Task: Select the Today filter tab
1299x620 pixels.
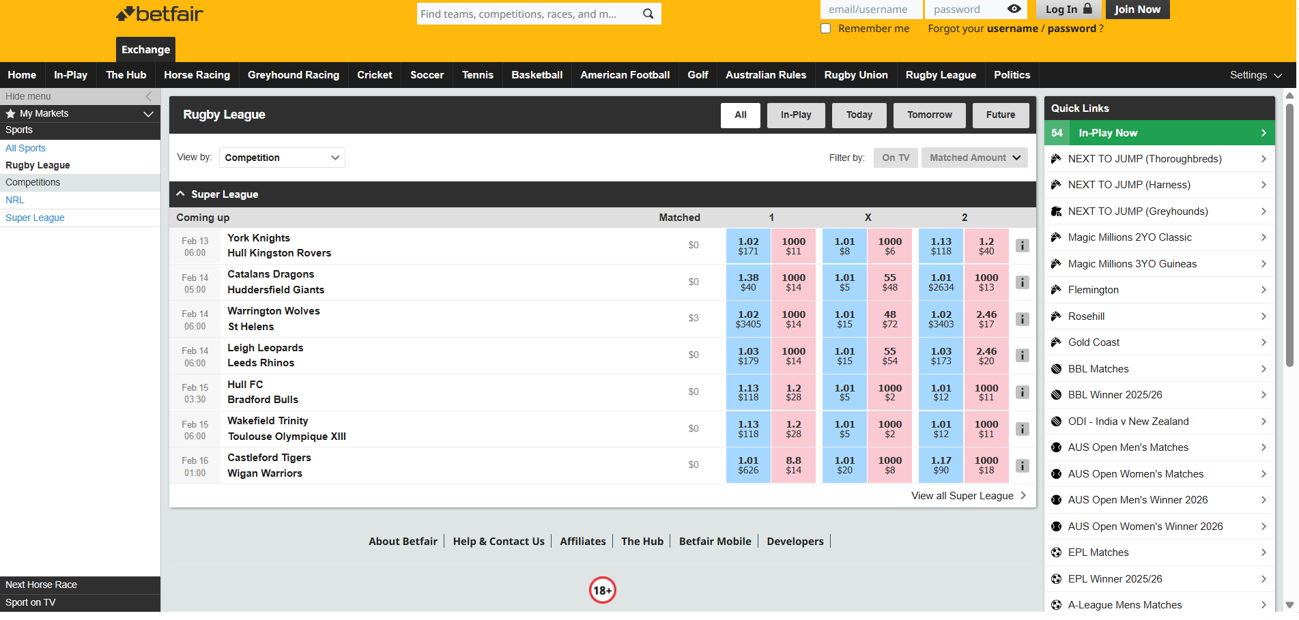Action: pyautogui.click(x=859, y=115)
